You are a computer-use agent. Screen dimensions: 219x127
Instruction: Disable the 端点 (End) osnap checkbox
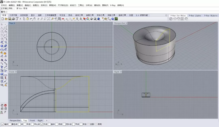point(3,124)
